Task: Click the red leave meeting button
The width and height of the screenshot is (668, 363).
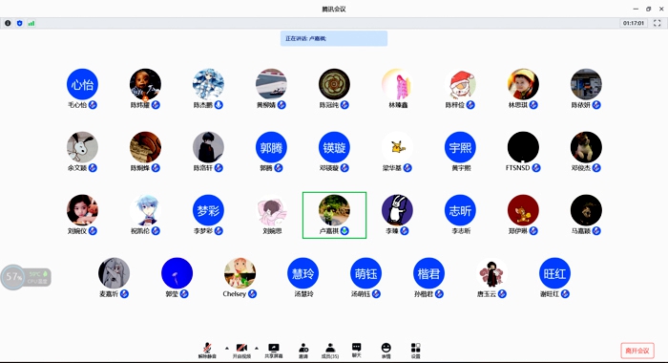Action: coord(637,351)
